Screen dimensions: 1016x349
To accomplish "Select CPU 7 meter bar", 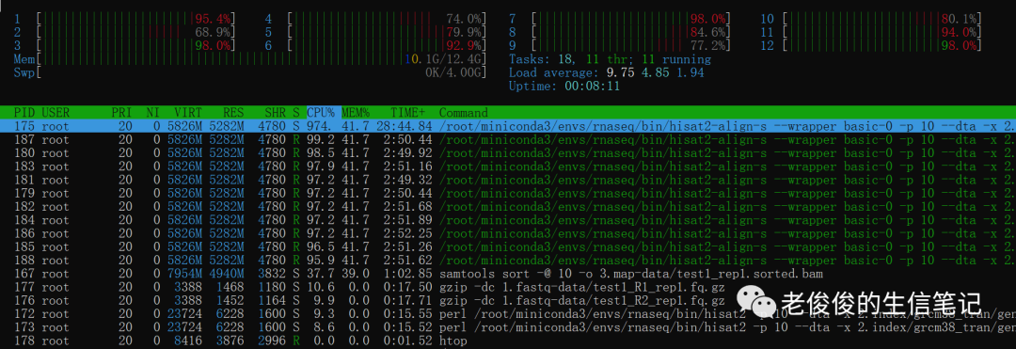I will [619, 19].
